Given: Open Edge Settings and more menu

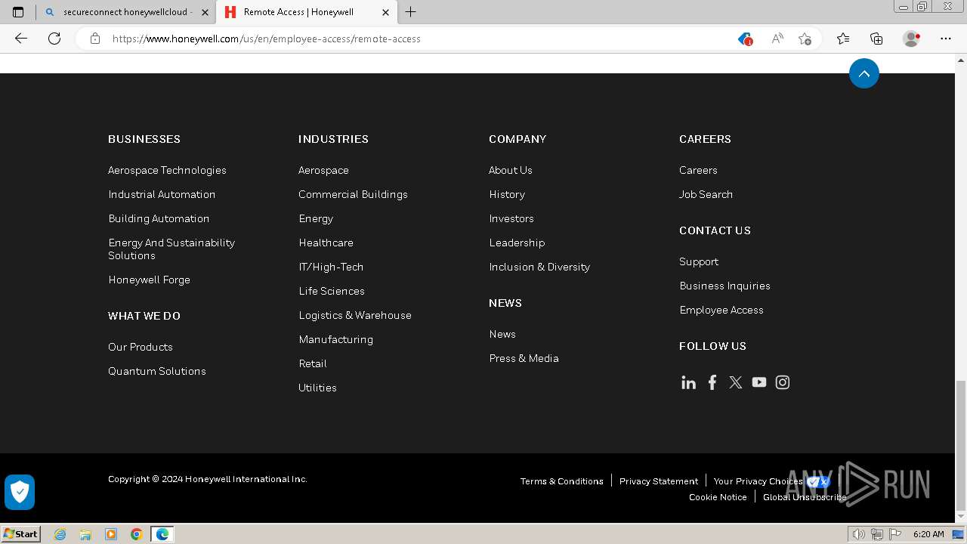Looking at the screenshot, I should (x=946, y=39).
